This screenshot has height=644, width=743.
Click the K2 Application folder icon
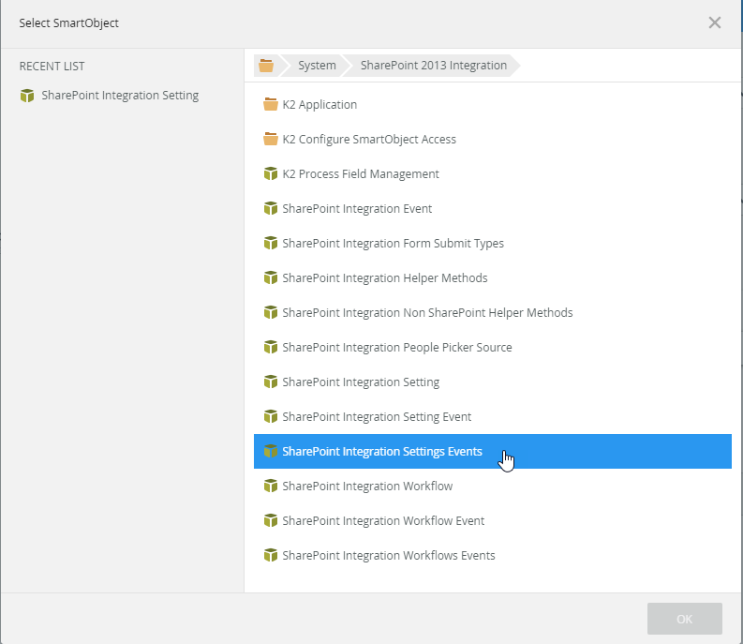tap(271, 105)
